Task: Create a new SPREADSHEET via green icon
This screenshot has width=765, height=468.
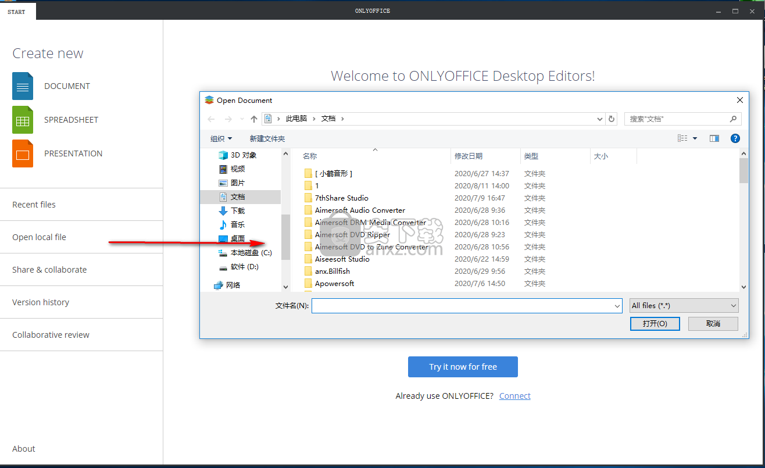Action: 23,120
